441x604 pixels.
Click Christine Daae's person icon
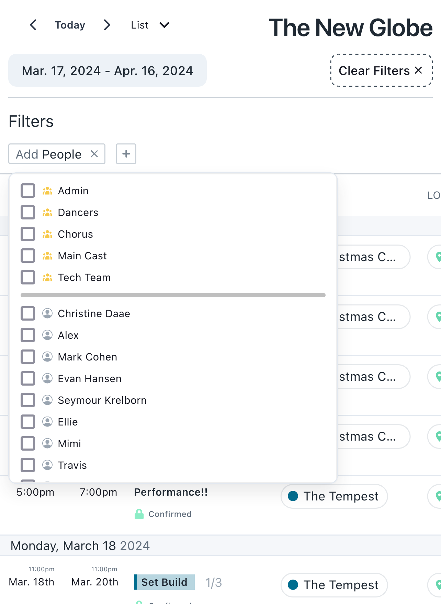click(x=47, y=313)
